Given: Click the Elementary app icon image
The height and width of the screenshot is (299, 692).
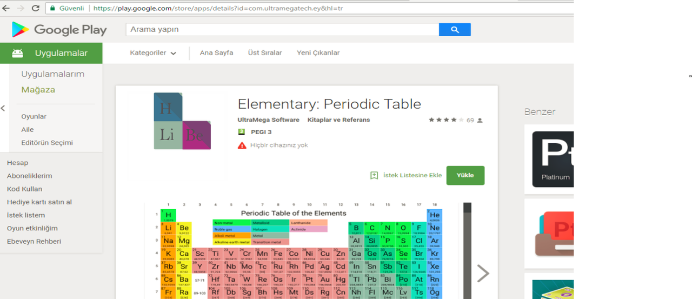Looking at the screenshot, I should click(x=182, y=121).
